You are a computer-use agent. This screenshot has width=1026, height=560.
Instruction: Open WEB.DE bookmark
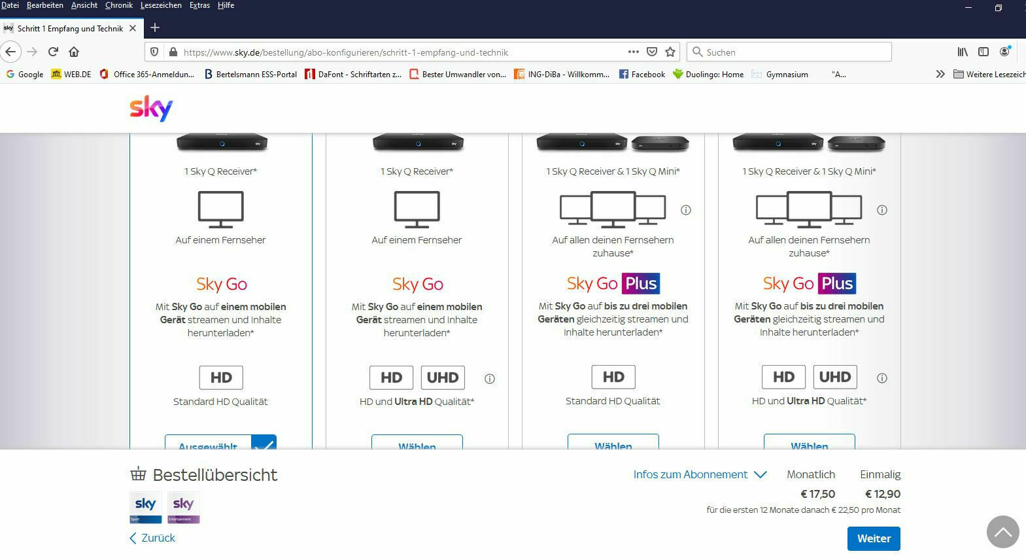pyautogui.click(x=71, y=74)
